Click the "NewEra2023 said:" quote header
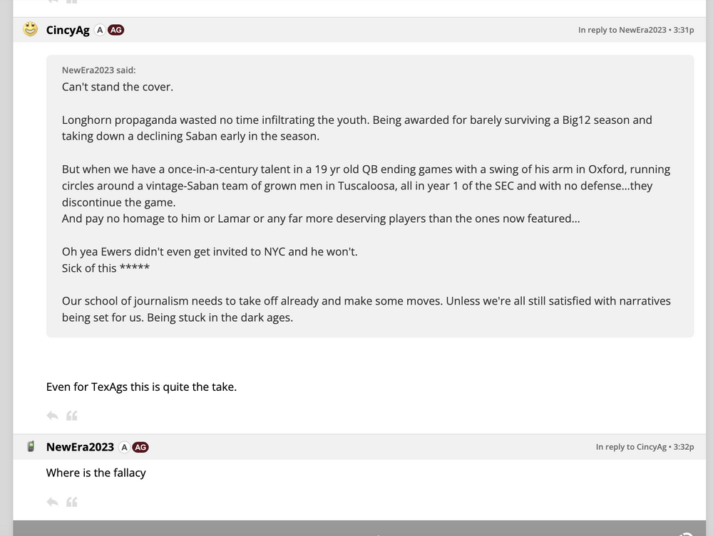 pos(98,70)
